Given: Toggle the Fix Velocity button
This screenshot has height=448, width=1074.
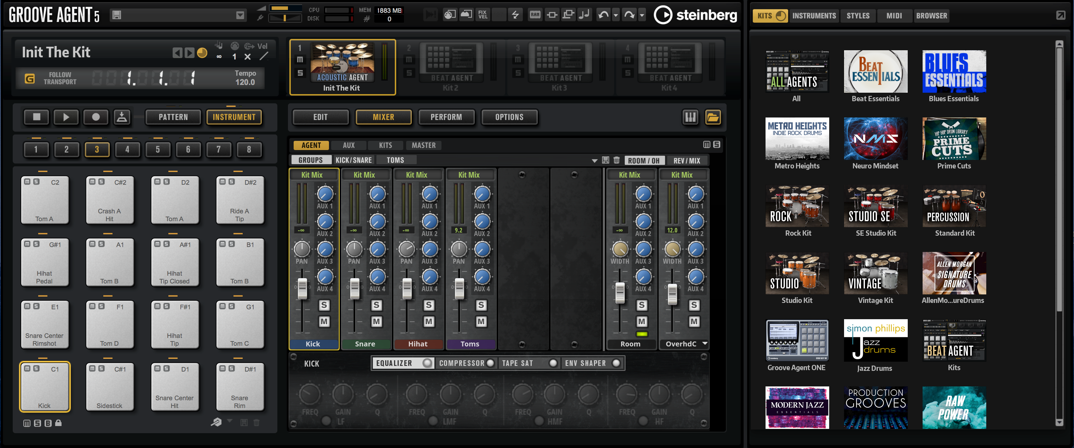Looking at the screenshot, I should point(483,15).
